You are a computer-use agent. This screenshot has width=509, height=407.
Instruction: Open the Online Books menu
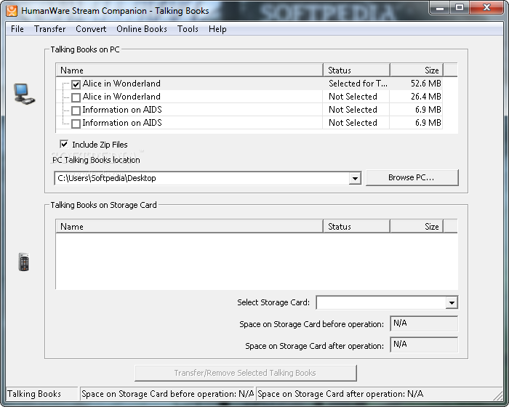(142, 29)
